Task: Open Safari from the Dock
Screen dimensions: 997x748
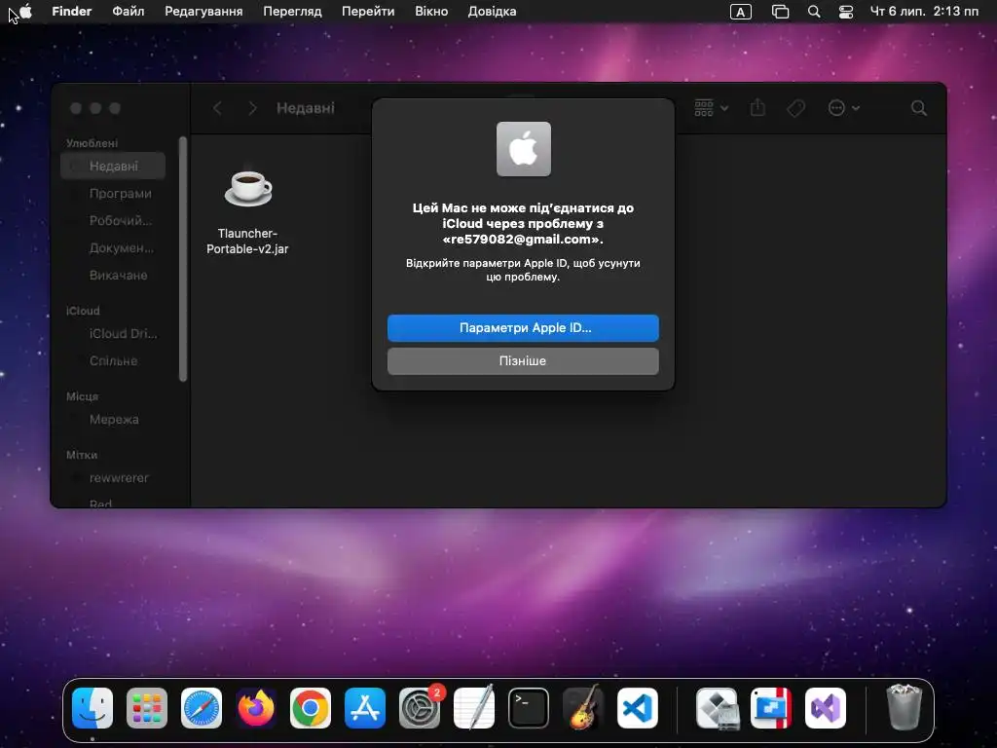Action: [x=202, y=708]
